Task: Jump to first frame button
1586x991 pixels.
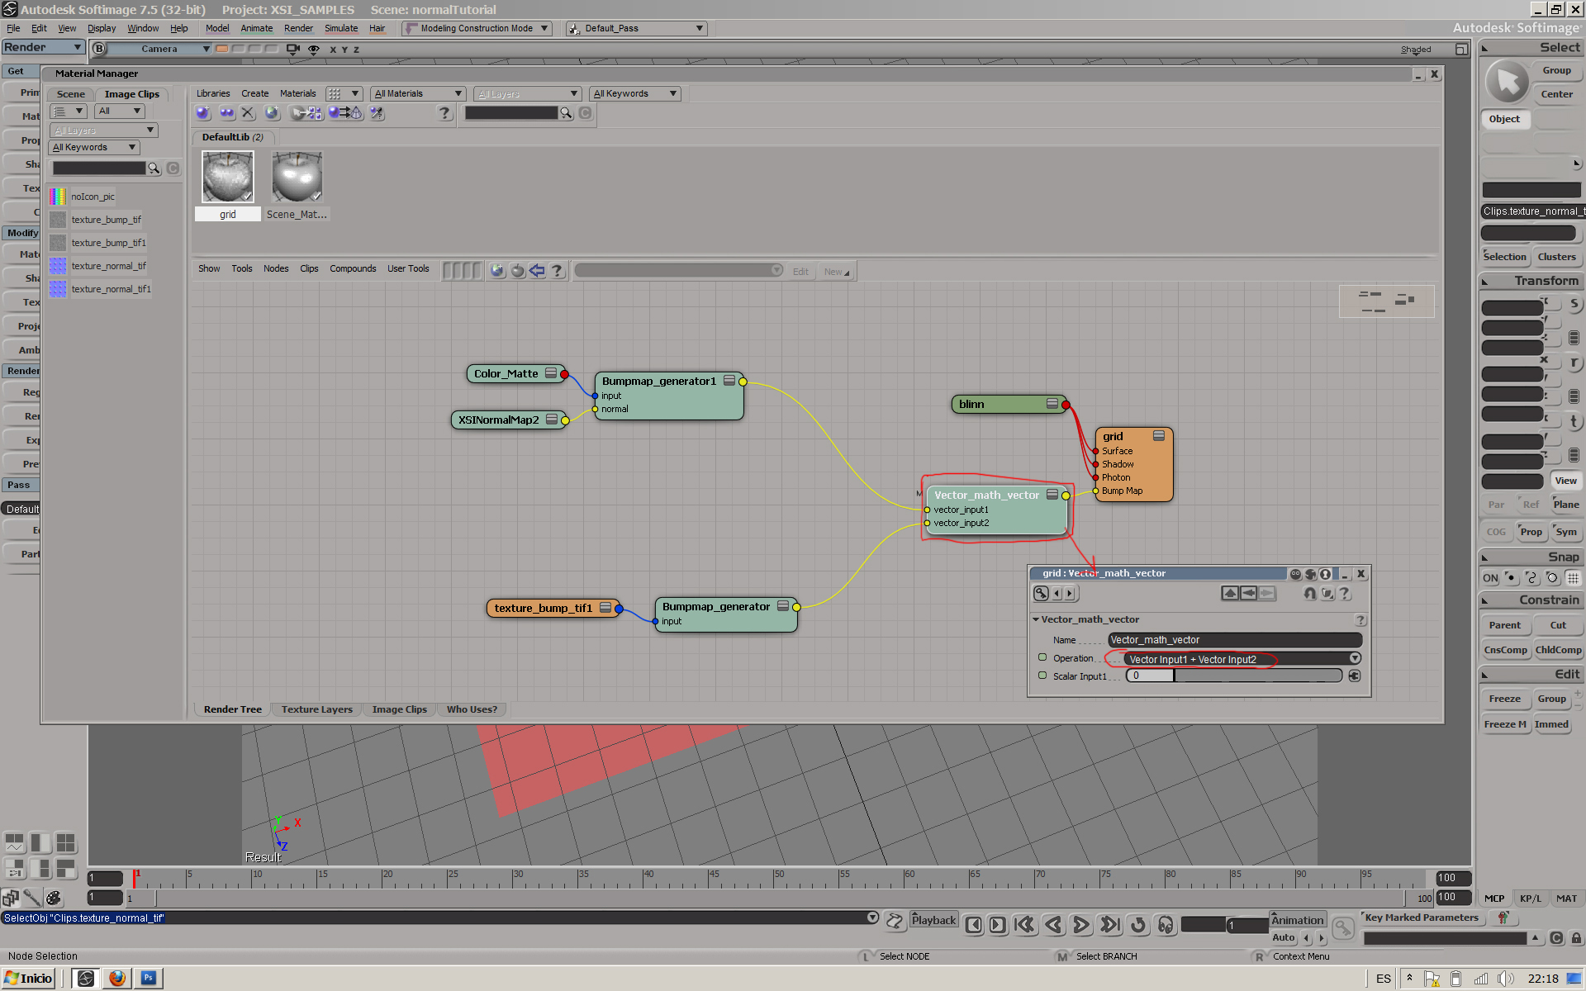Action: click(1024, 925)
